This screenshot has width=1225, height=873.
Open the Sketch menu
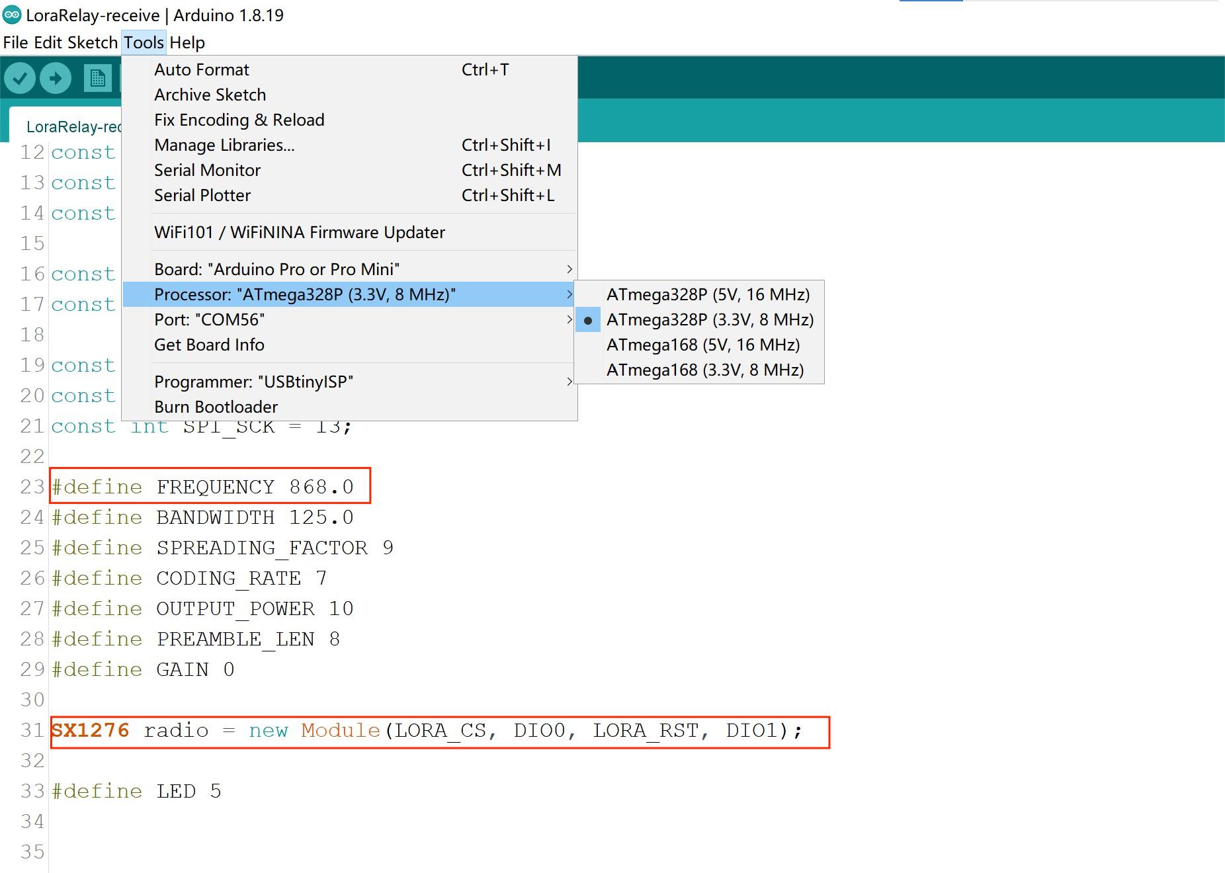point(93,42)
